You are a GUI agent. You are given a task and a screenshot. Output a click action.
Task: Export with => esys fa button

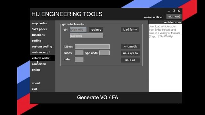click(x=130, y=53)
